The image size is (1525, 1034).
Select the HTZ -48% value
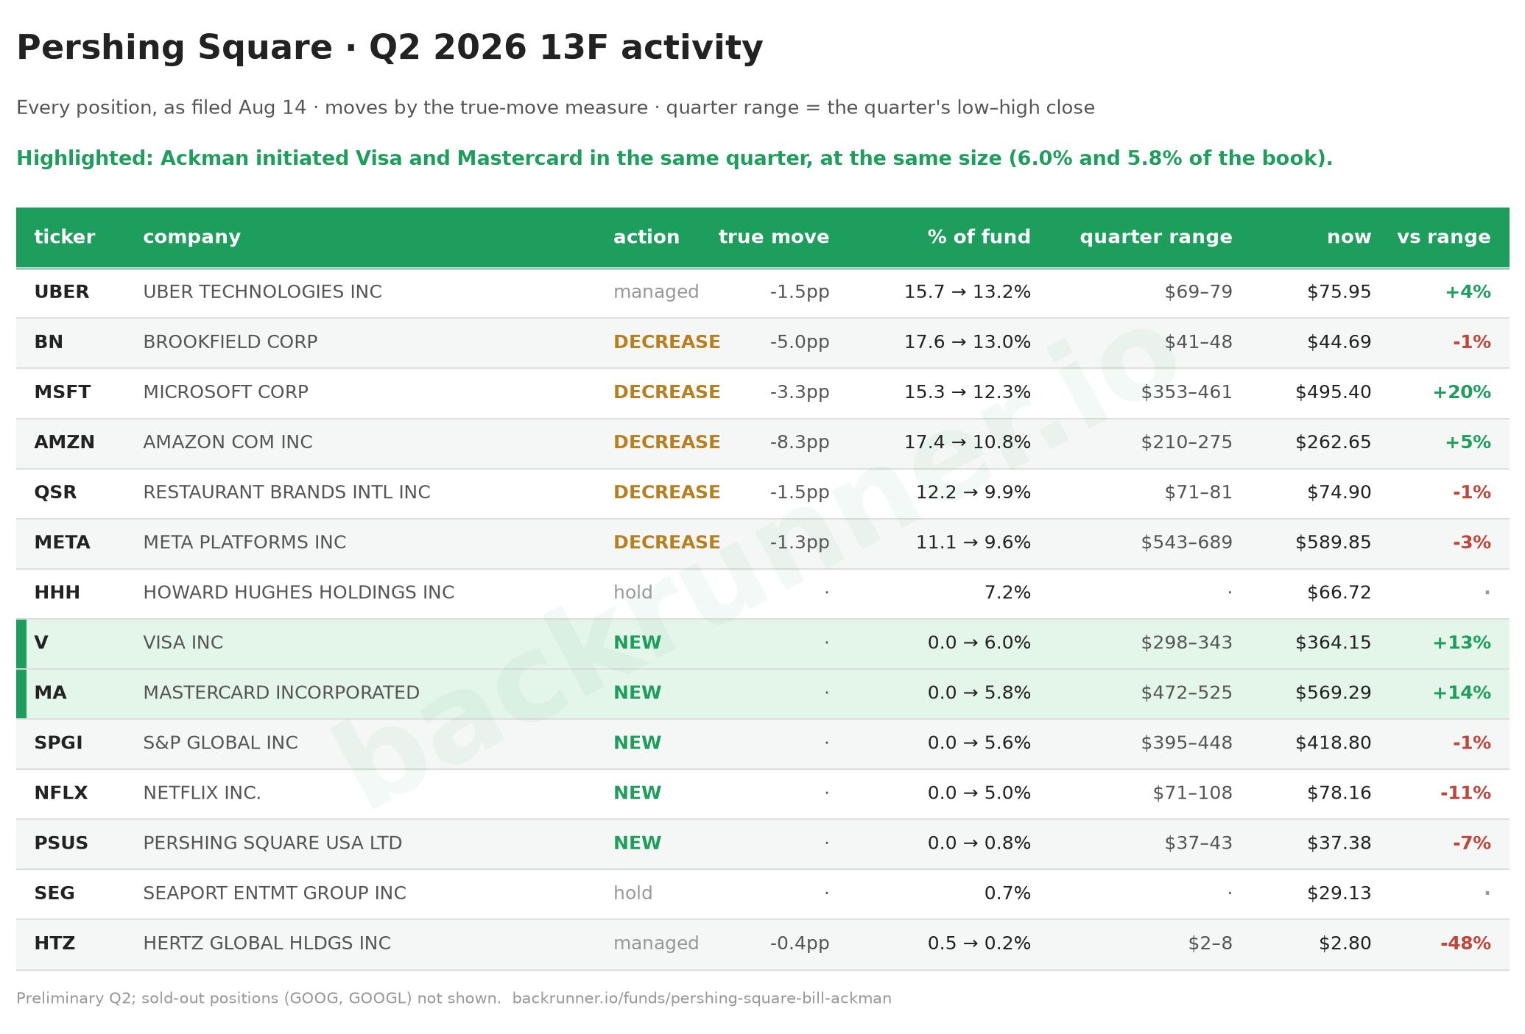click(x=1465, y=943)
